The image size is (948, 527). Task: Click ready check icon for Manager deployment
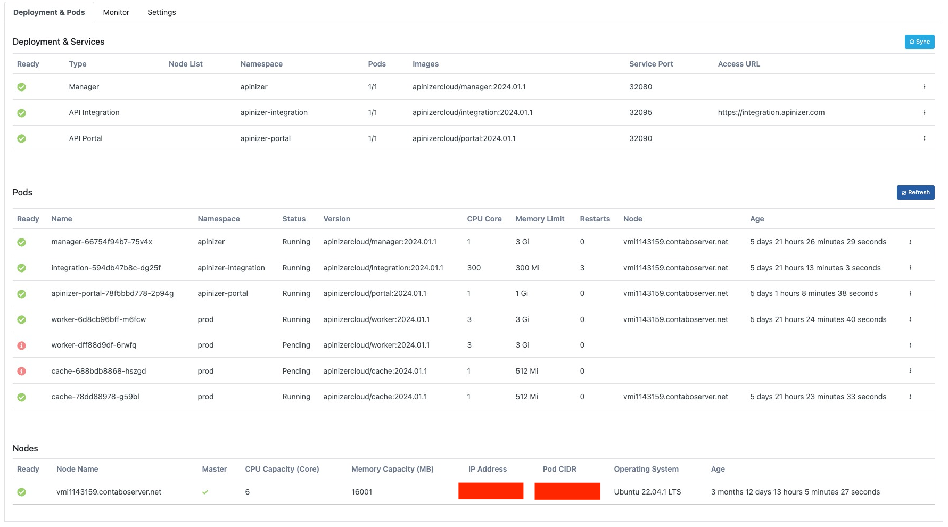click(x=21, y=87)
